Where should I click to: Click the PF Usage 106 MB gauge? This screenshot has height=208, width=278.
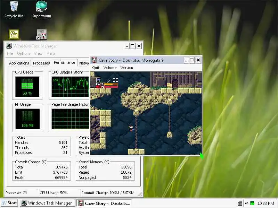point(27,119)
